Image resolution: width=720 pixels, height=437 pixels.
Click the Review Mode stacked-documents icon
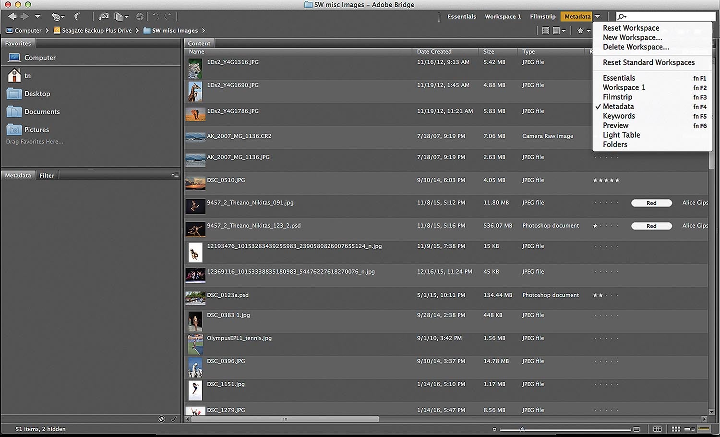[118, 16]
